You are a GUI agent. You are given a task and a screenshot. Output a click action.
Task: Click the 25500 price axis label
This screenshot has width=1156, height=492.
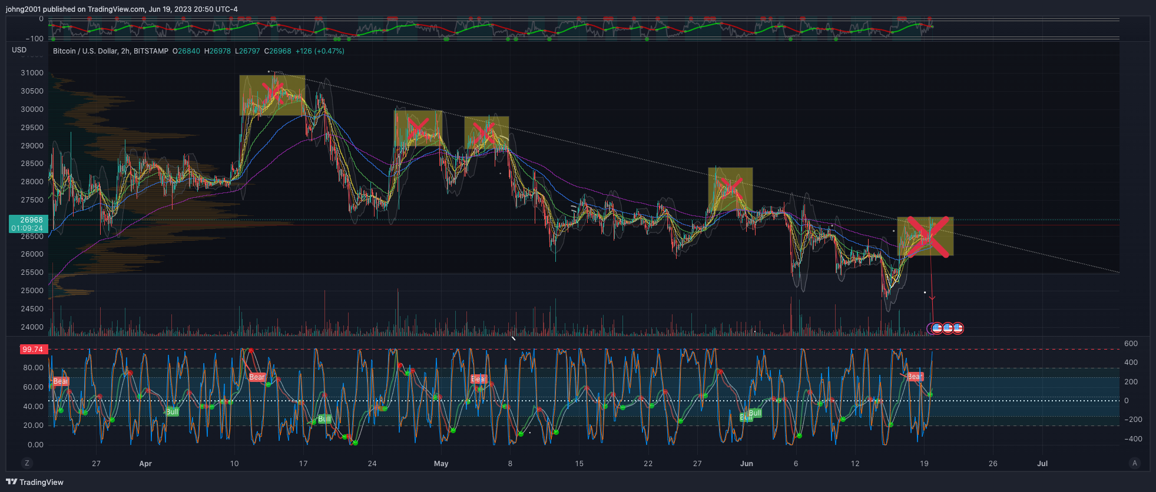pyautogui.click(x=32, y=272)
